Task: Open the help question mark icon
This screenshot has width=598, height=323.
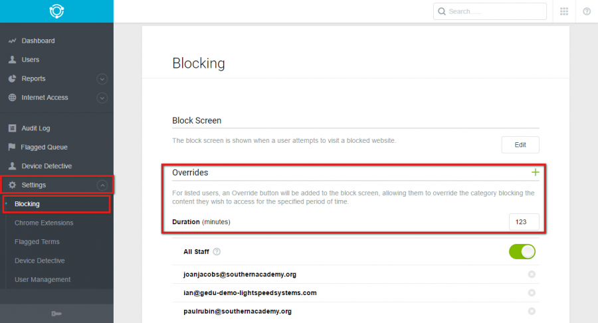Action: pyautogui.click(x=587, y=11)
